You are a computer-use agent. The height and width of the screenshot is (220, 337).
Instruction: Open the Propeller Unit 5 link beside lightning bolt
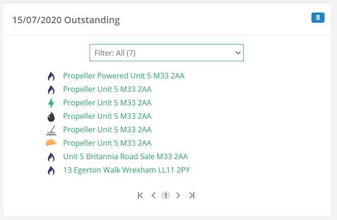pyautogui.click(x=107, y=103)
